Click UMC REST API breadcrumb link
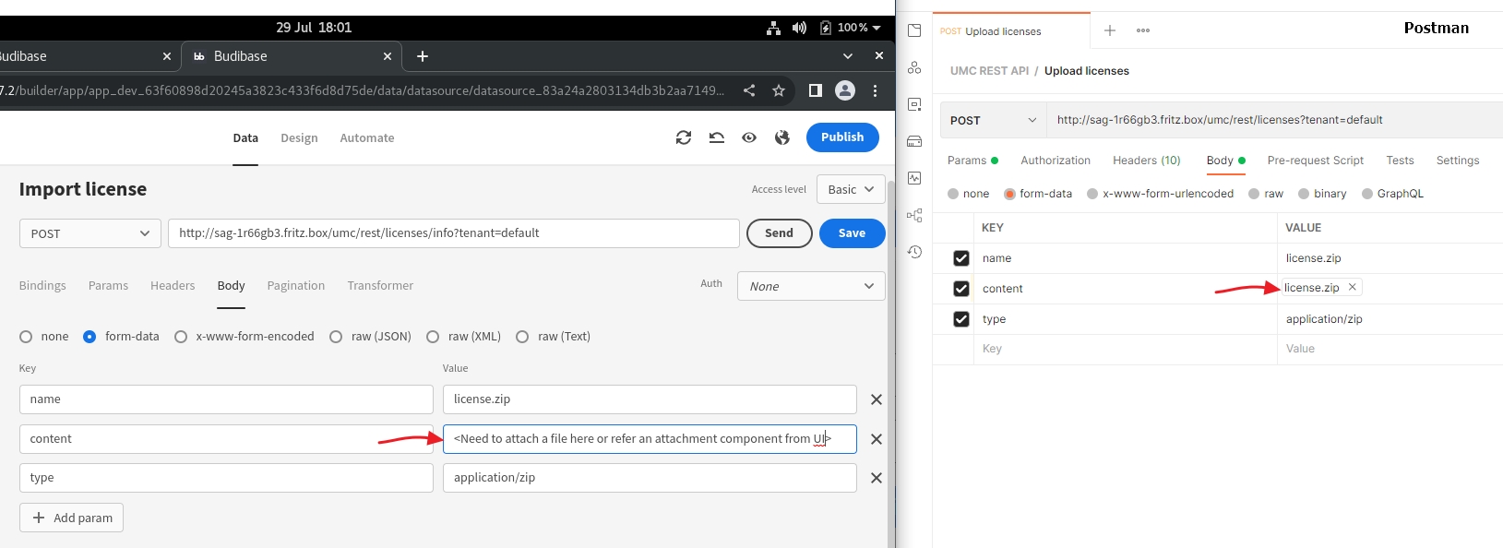This screenshot has width=1503, height=548. pyautogui.click(x=989, y=71)
